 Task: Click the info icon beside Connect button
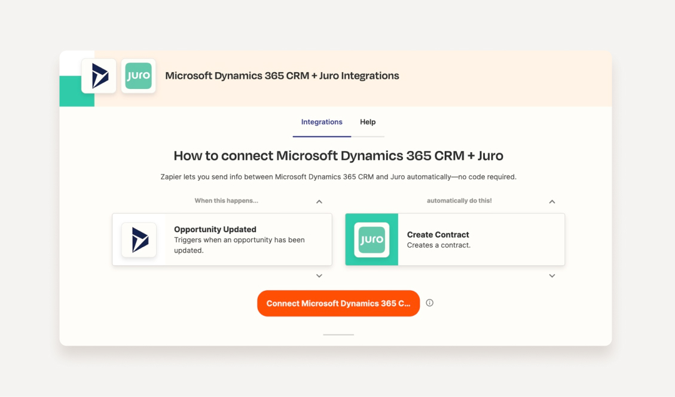click(429, 303)
